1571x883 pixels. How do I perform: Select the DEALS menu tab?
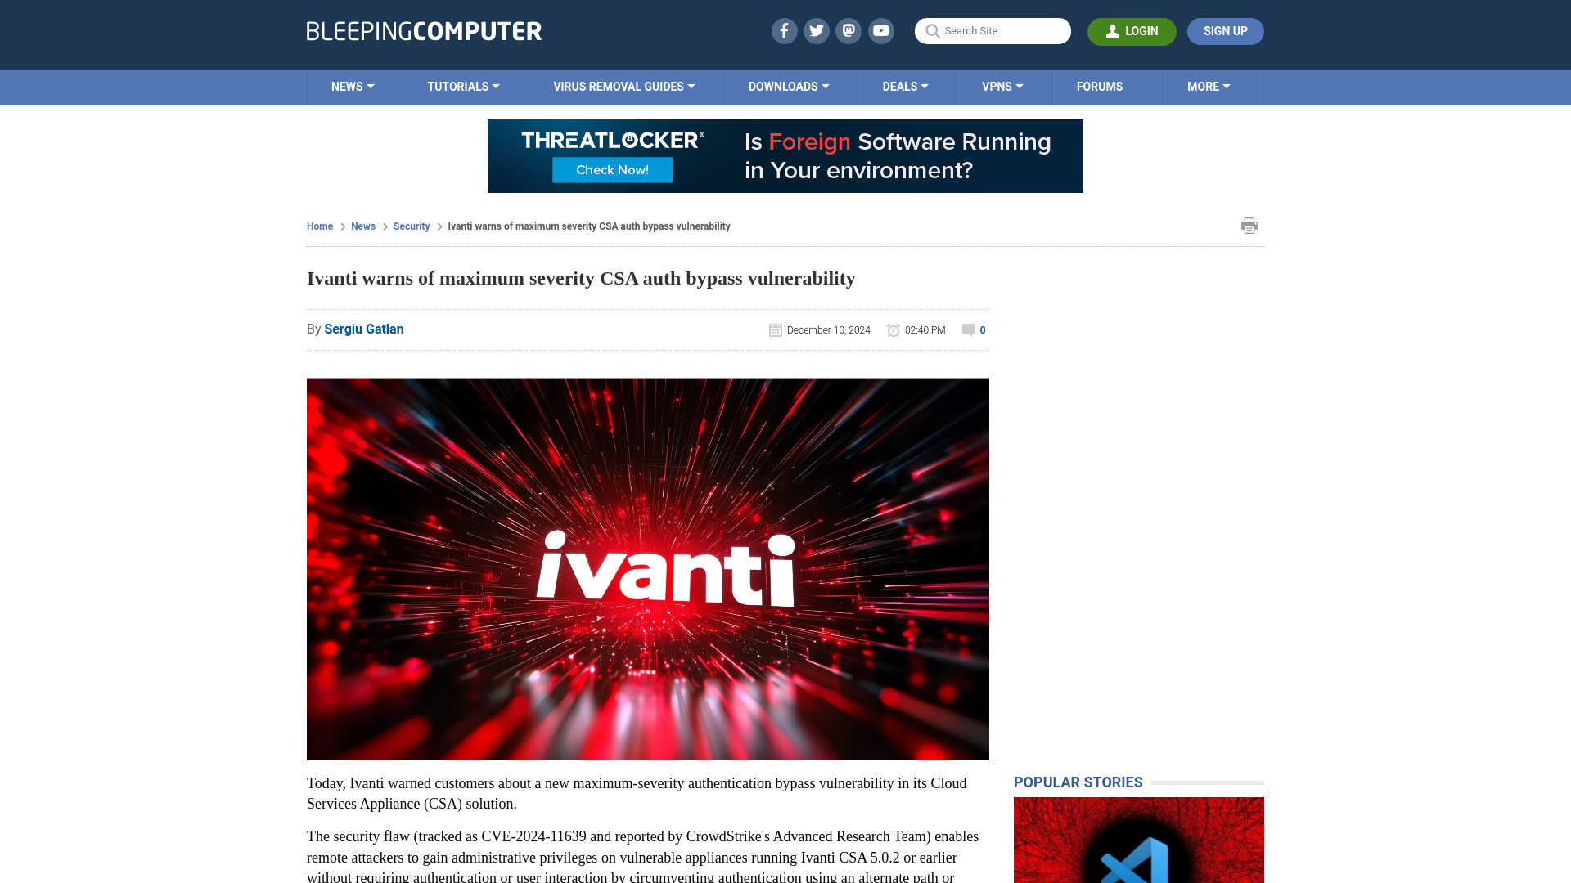tap(905, 86)
